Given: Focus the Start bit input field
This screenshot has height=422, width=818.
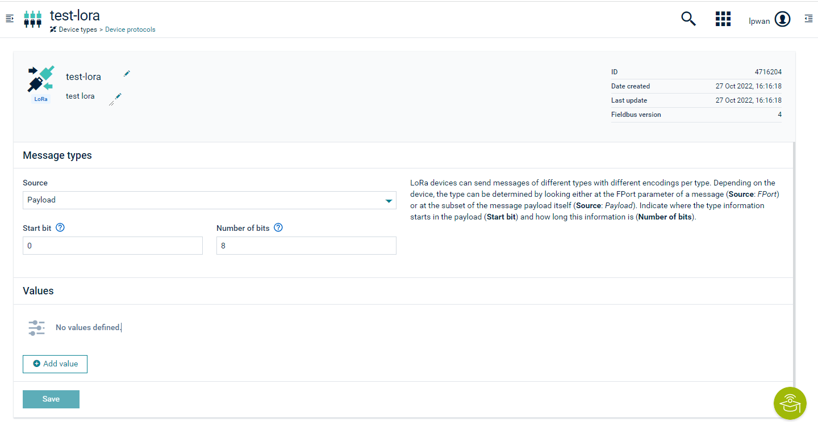Looking at the screenshot, I should [112, 246].
